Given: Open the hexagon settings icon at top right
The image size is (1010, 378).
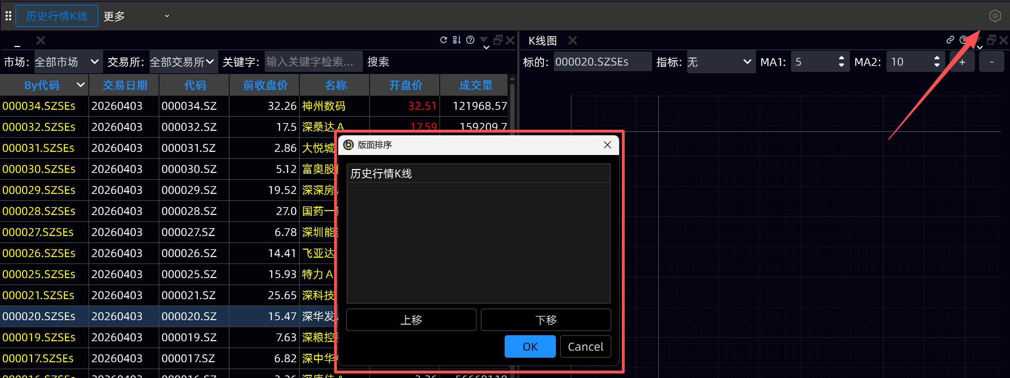Looking at the screenshot, I should tap(995, 16).
